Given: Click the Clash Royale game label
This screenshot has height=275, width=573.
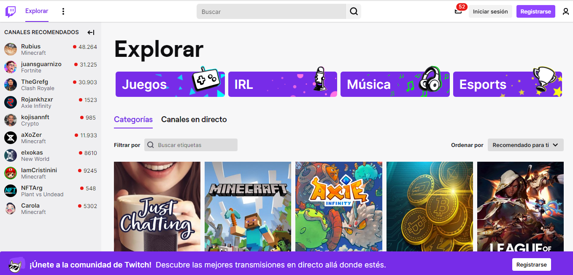Looking at the screenshot, I should point(38,88).
